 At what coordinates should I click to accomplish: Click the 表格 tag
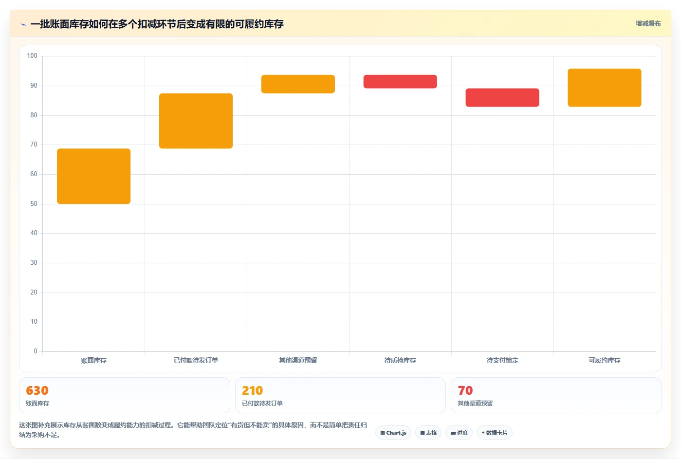(428, 433)
